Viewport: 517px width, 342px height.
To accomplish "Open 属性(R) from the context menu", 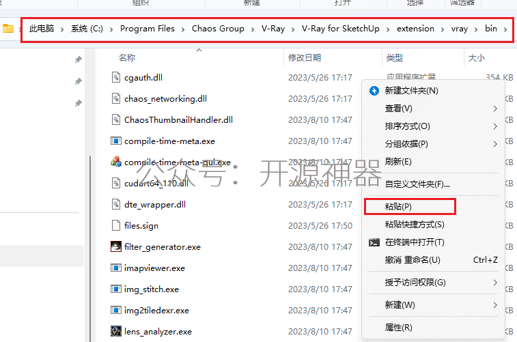I will click(398, 328).
